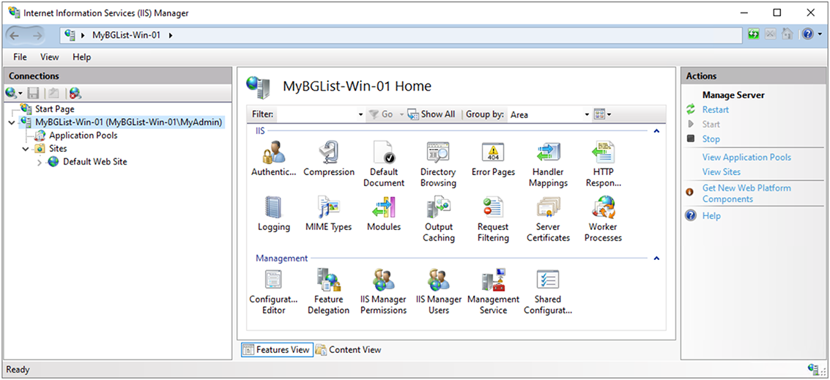Switch to Features View tab

tap(277, 350)
